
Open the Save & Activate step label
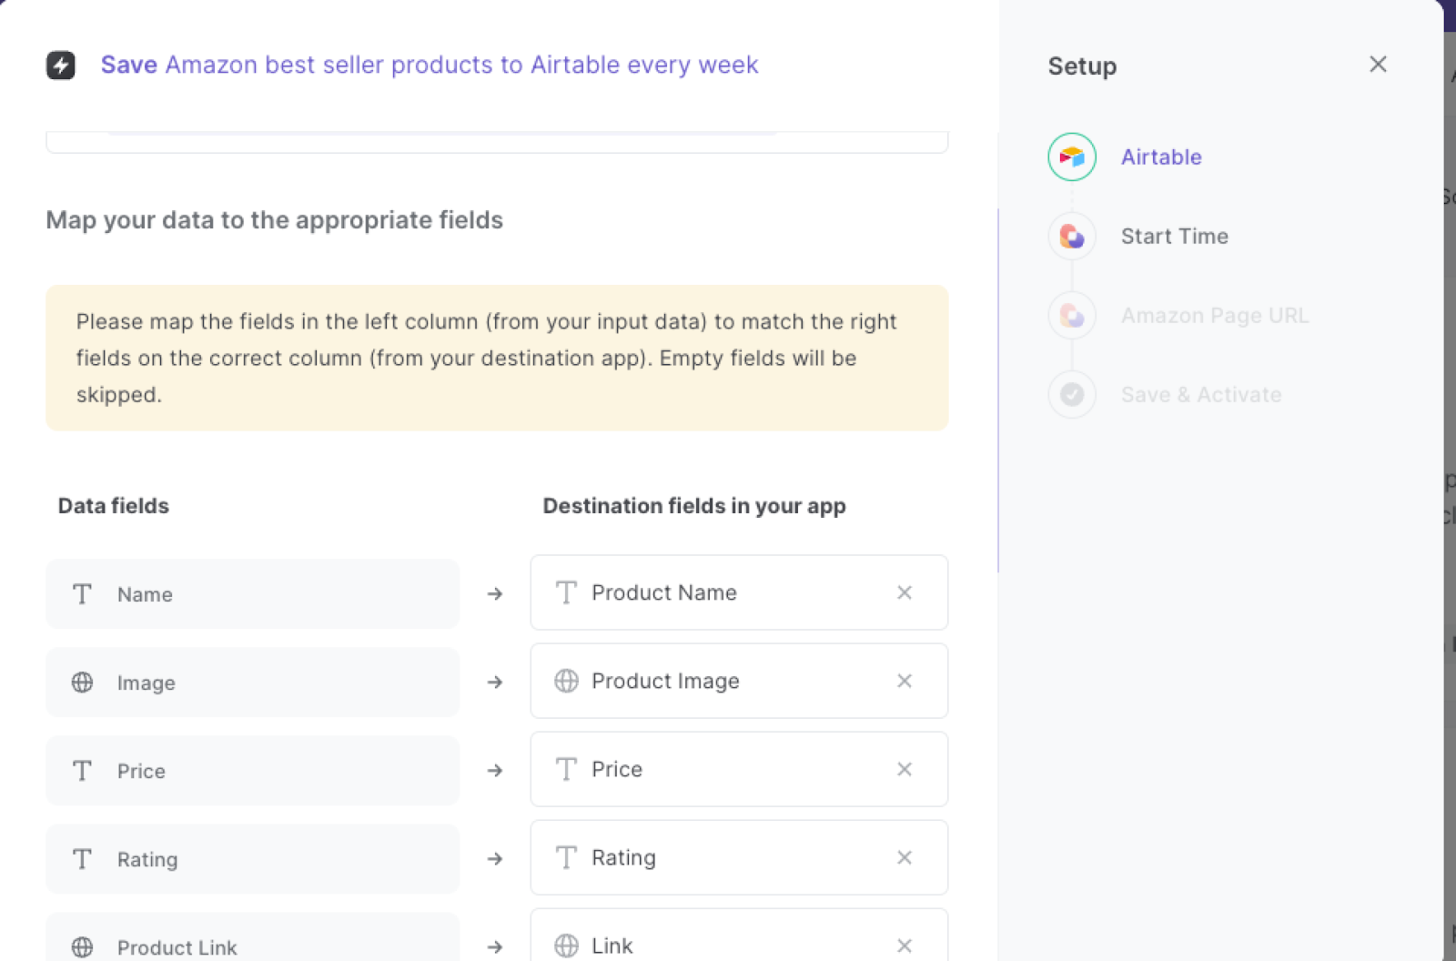click(x=1201, y=394)
